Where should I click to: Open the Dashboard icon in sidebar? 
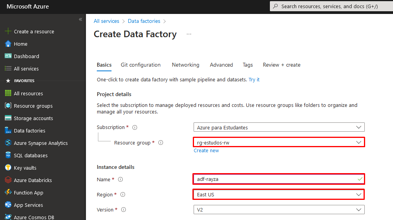[x=8, y=56]
